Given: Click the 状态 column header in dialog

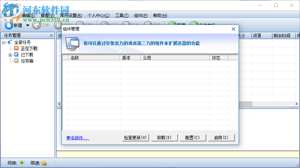Looking at the screenshot, I should coord(219,58).
